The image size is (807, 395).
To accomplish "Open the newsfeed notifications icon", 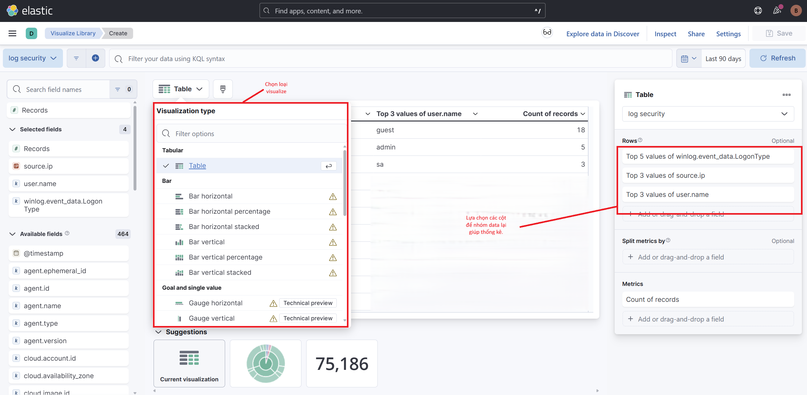I will 777,11.
